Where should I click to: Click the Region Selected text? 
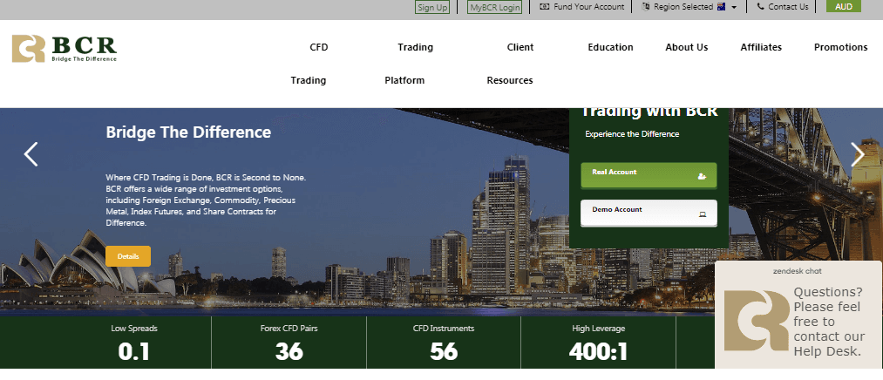pyautogui.click(x=683, y=7)
